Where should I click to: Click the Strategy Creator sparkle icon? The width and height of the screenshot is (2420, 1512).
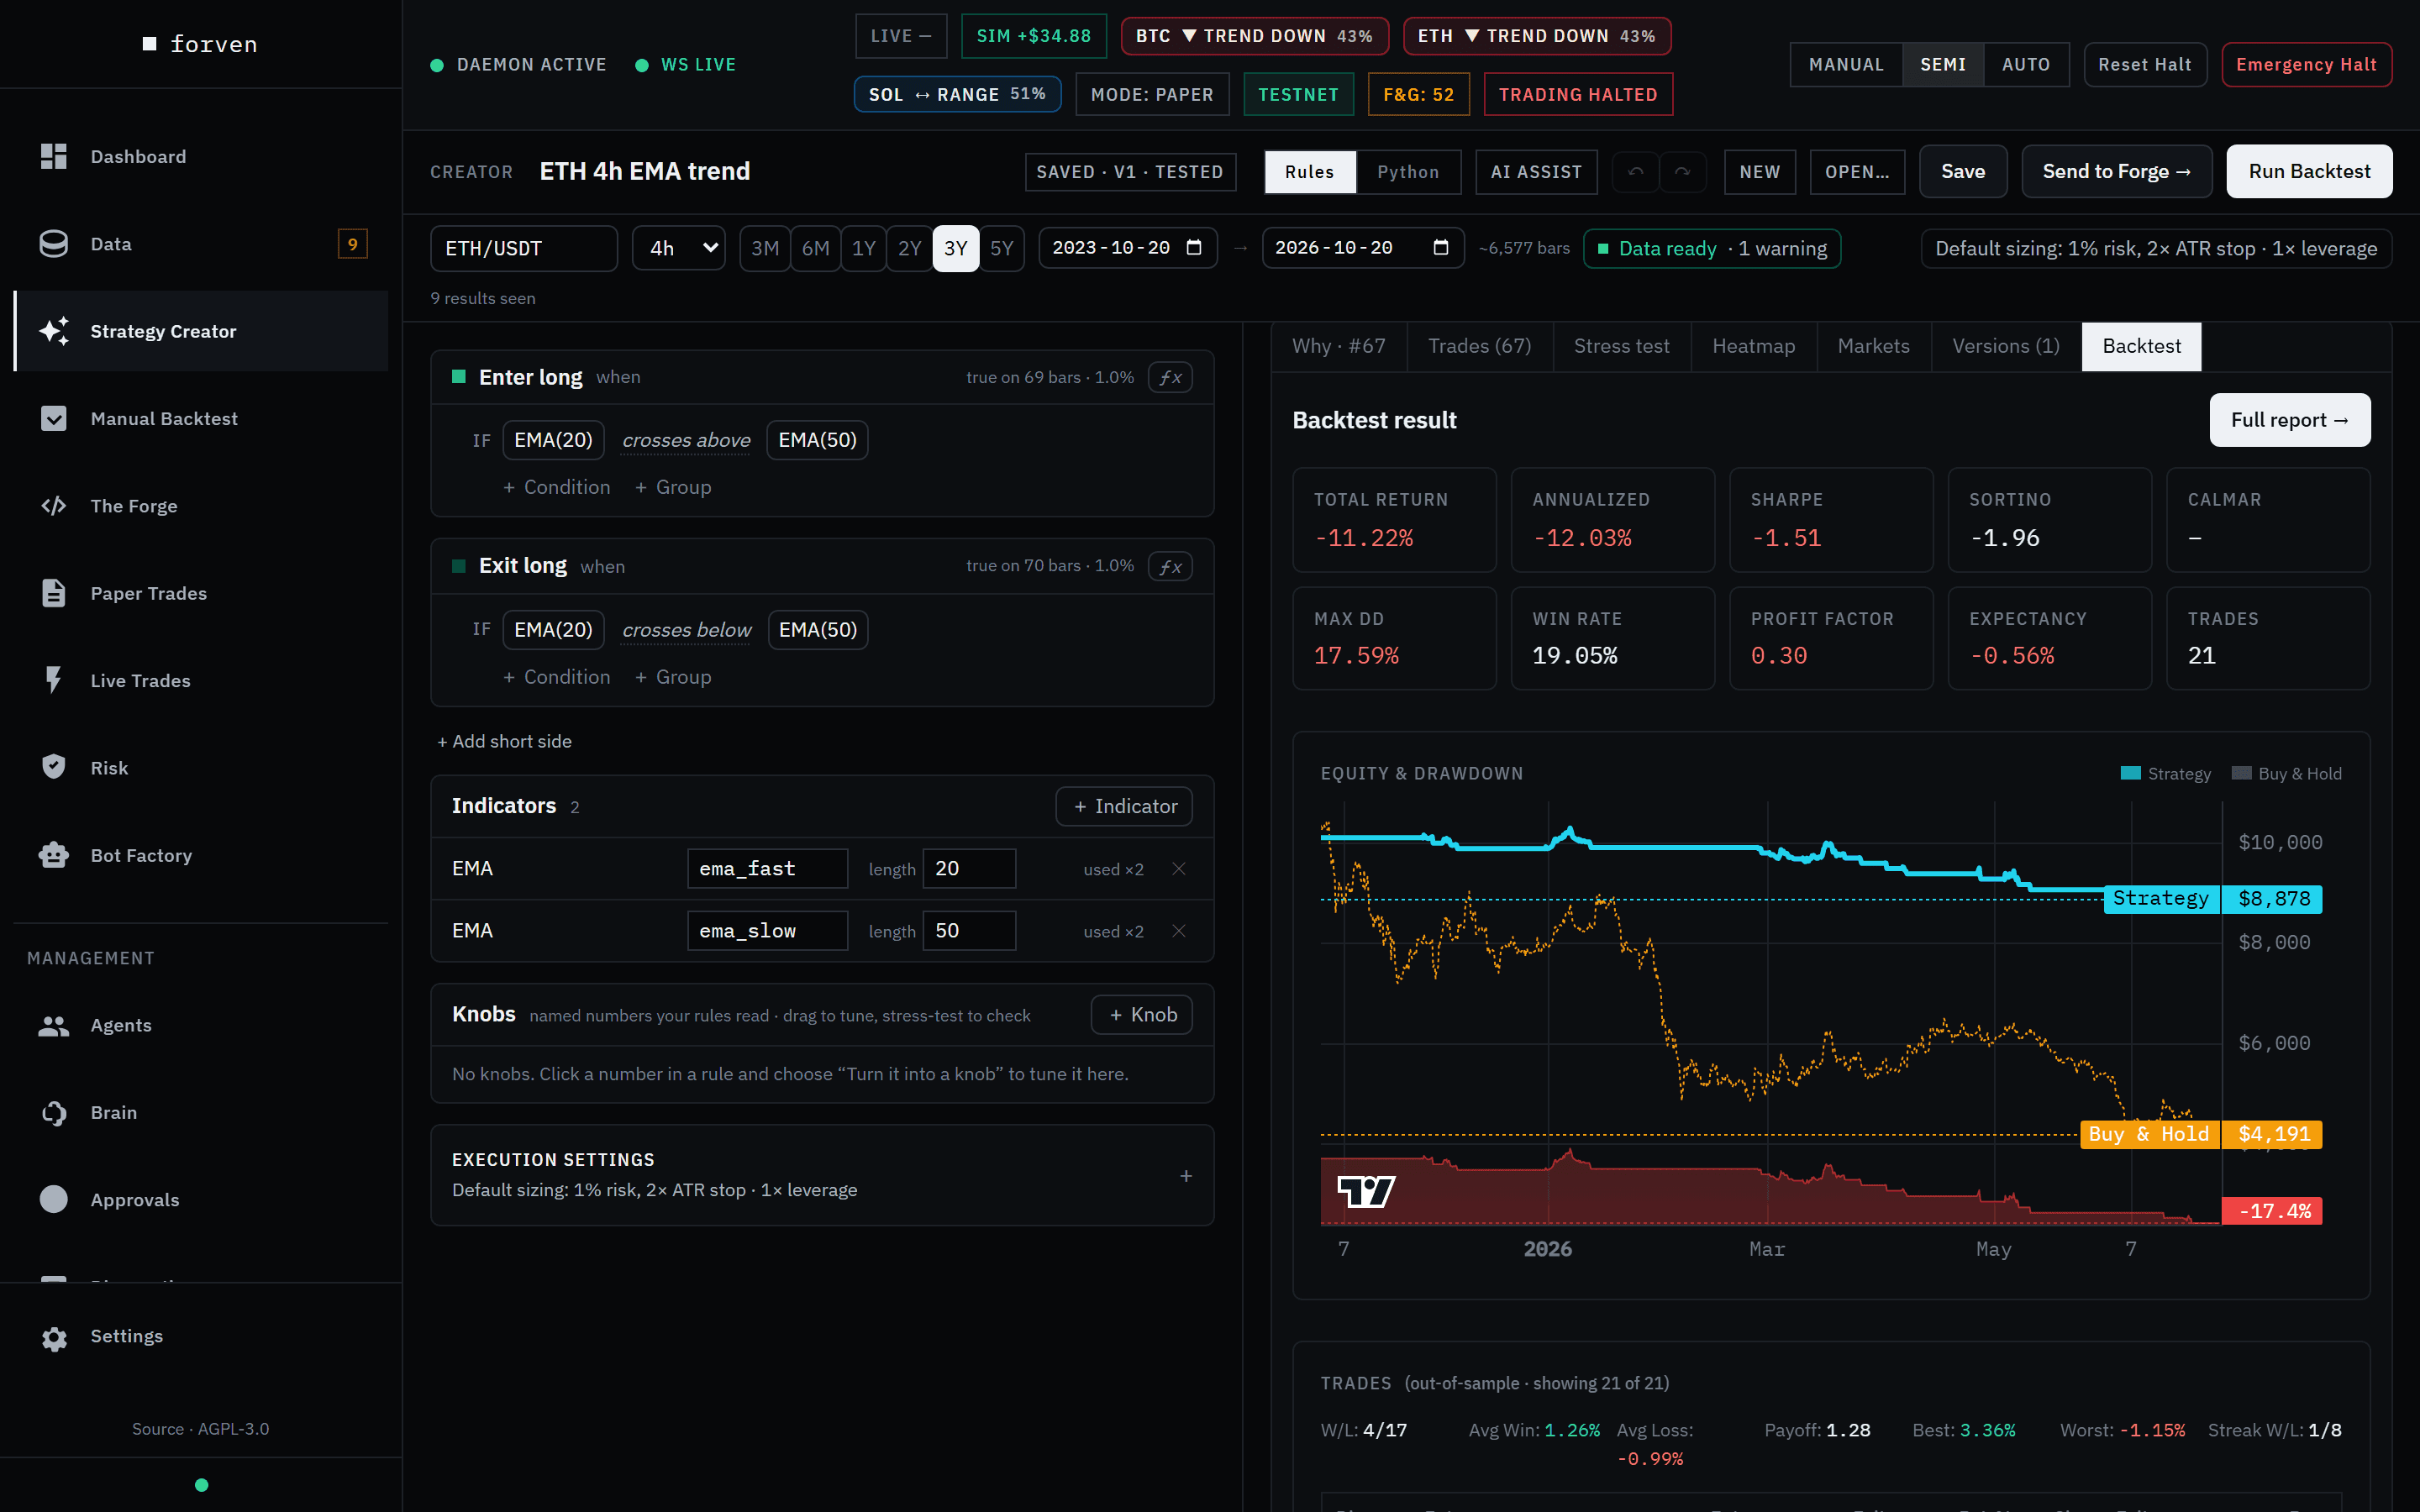53,331
